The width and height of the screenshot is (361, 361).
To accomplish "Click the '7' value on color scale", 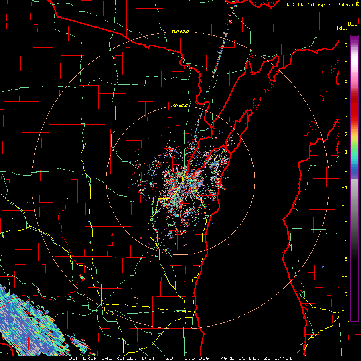I will pyautogui.click(x=346, y=45).
